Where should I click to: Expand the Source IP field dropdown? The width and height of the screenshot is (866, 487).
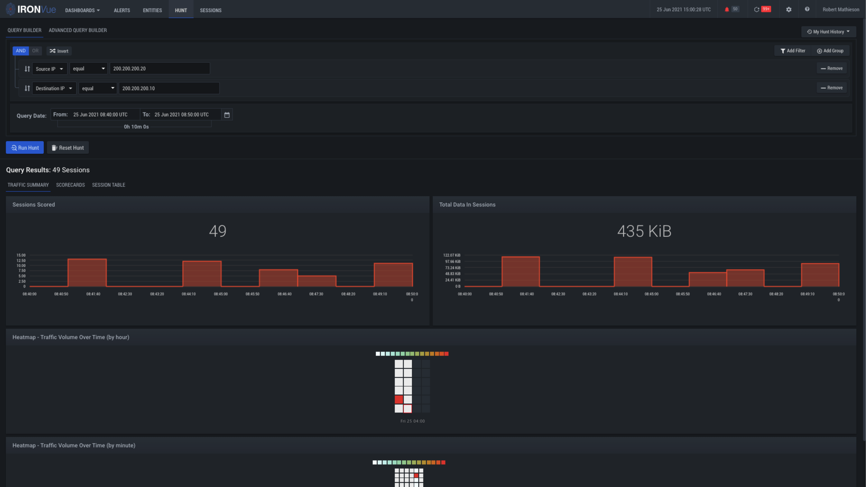pyautogui.click(x=49, y=69)
